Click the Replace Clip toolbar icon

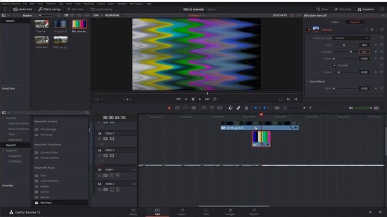coord(220,108)
